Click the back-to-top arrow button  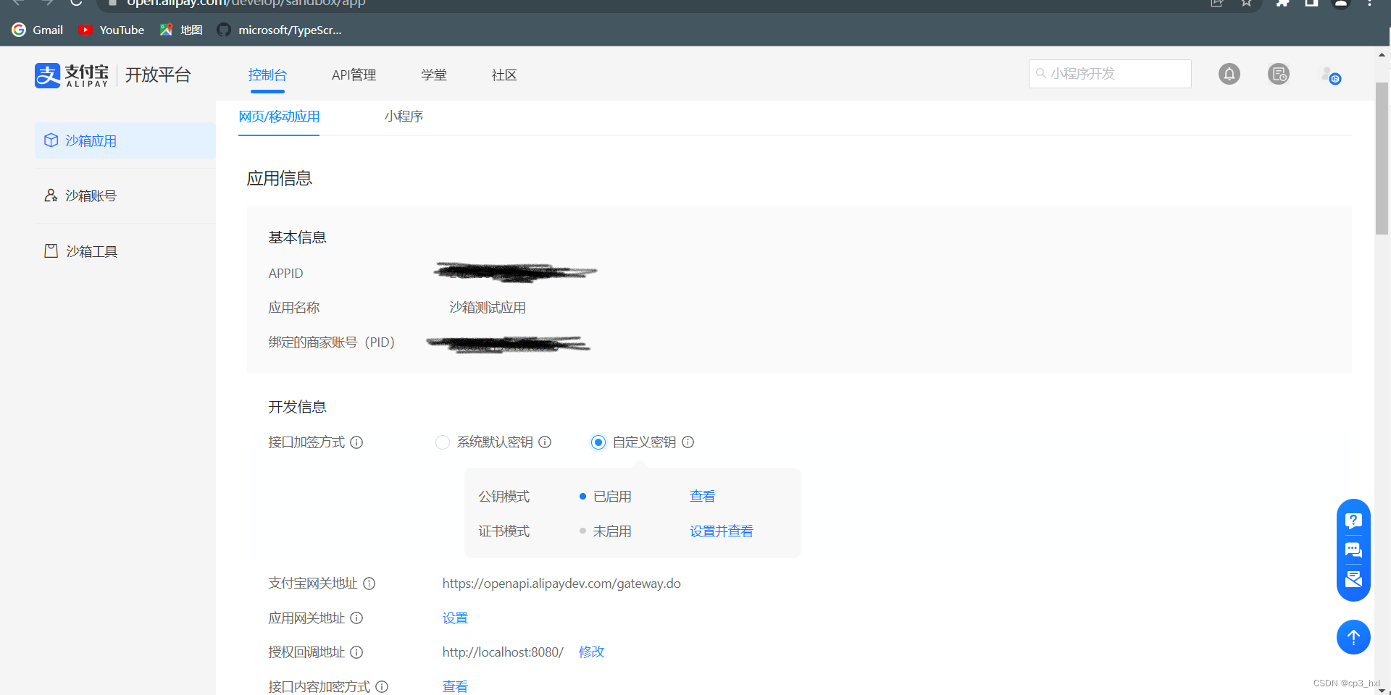(1353, 637)
